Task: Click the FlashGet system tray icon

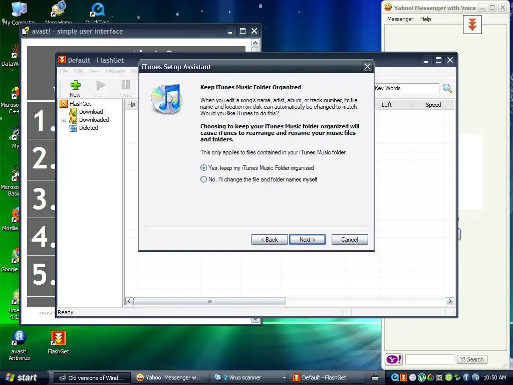Action: pyautogui.click(x=404, y=378)
